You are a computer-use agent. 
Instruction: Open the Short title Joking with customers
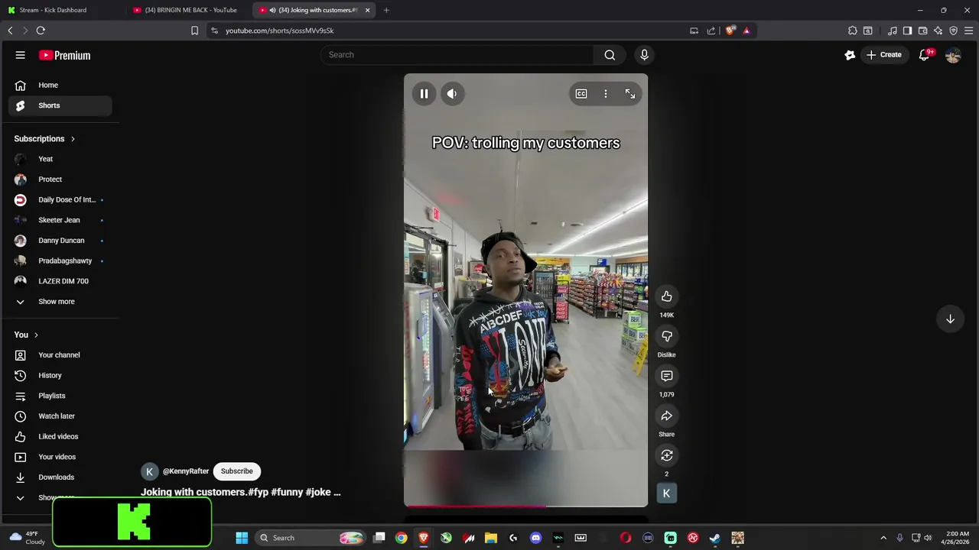(240, 492)
